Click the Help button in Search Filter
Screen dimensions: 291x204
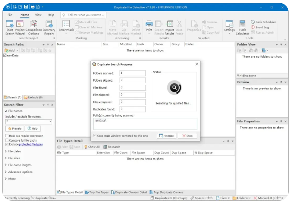(x=32, y=128)
